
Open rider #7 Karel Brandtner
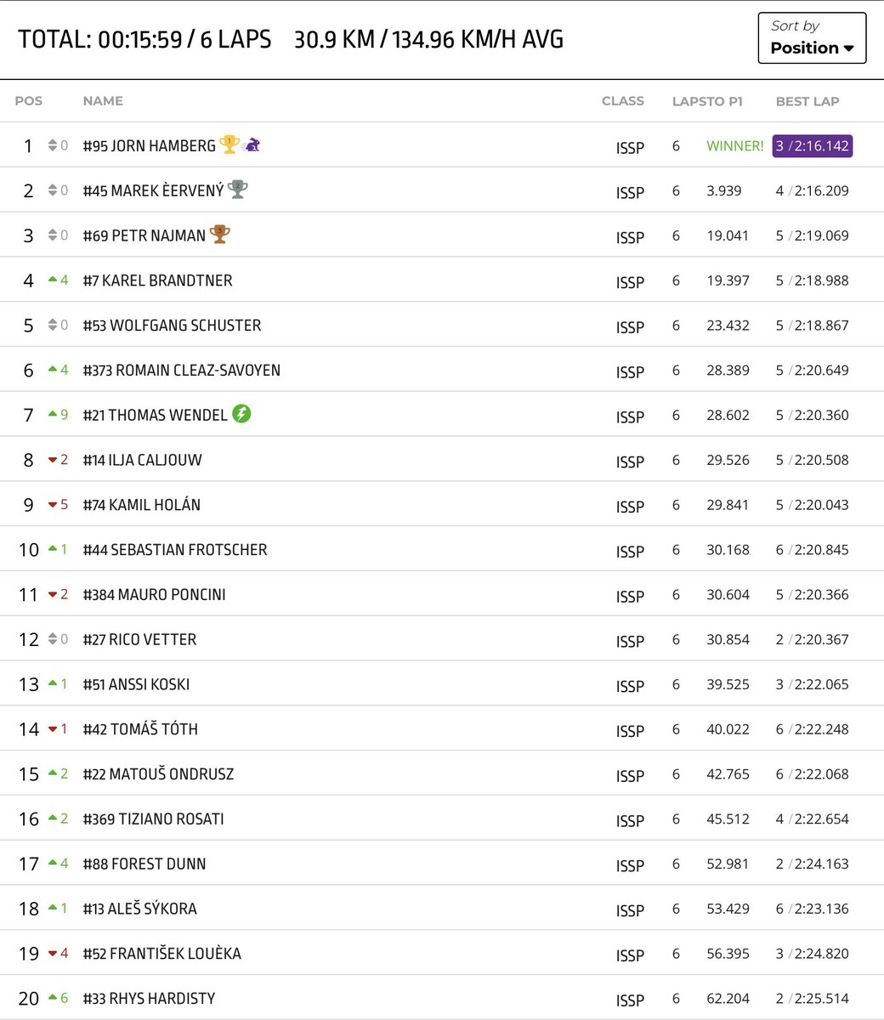click(157, 280)
